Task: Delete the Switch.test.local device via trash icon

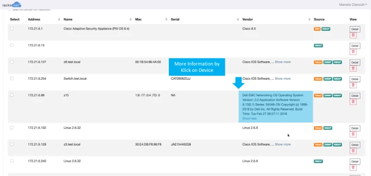Action: click(x=353, y=85)
